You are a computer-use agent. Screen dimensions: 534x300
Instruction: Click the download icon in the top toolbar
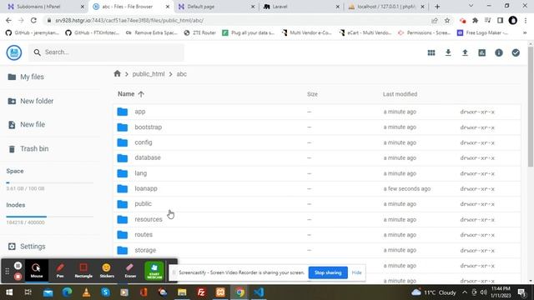448,52
